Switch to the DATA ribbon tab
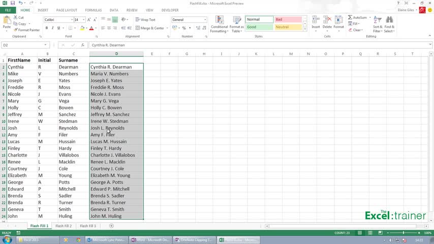Screen dimensions: 434x244 tap(114, 10)
